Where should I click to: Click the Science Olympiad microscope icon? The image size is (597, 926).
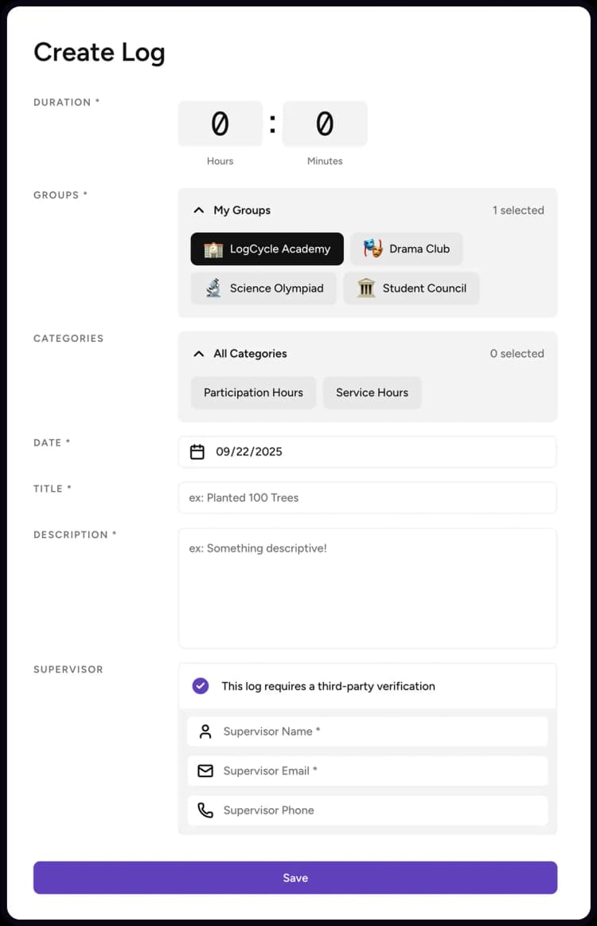coord(213,288)
